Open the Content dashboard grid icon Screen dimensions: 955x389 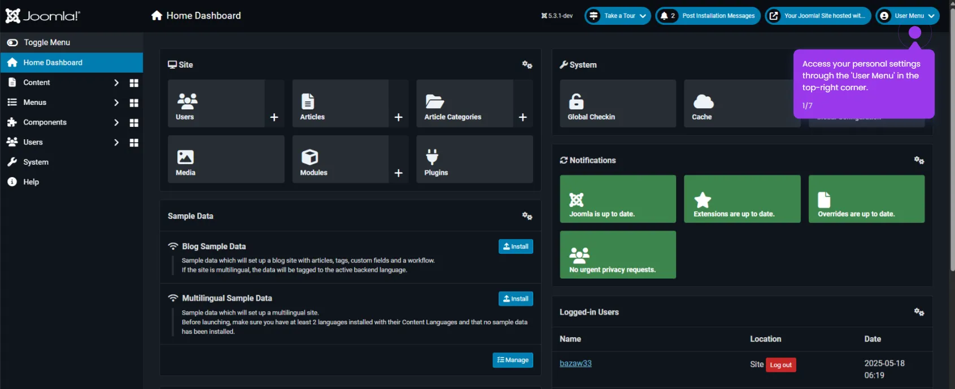134,83
